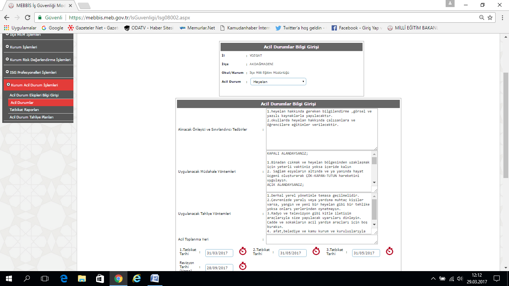Screen dimensions: 509x286
Task: Click calendar icon next to 2.Tatbikat Tarihi
Action: (316, 251)
